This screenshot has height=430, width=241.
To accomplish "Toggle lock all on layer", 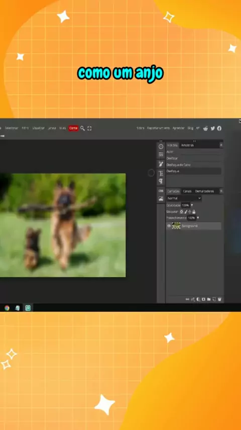I will pyautogui.click(x=194, y=211).
